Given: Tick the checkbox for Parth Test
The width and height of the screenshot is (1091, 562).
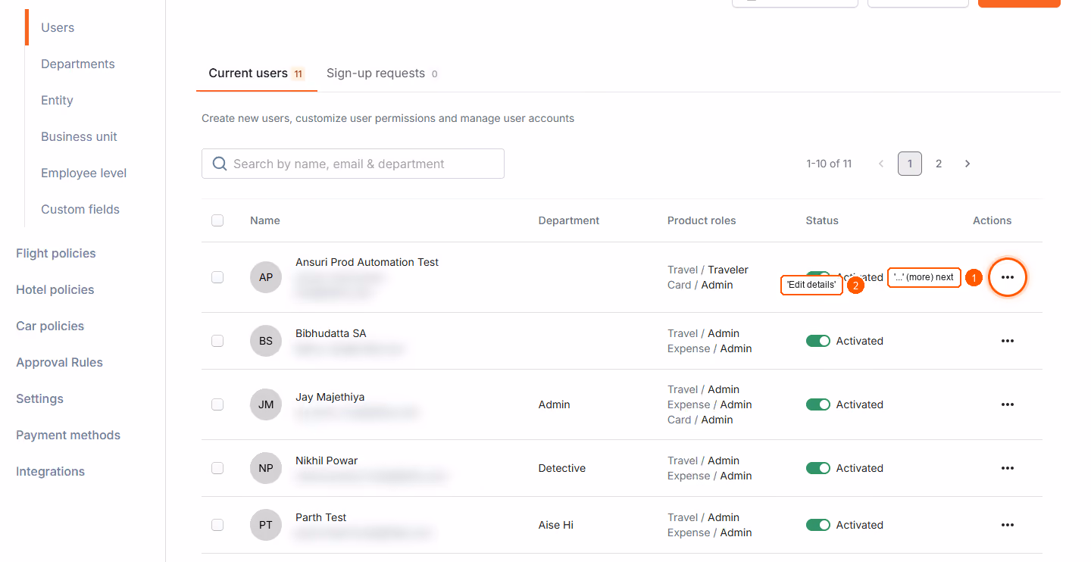Looking at the screenshot, I should 217,525.
